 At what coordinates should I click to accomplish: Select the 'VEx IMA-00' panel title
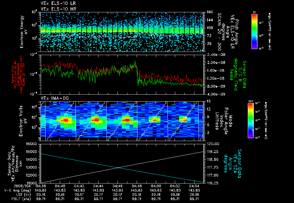click(55, 98)
